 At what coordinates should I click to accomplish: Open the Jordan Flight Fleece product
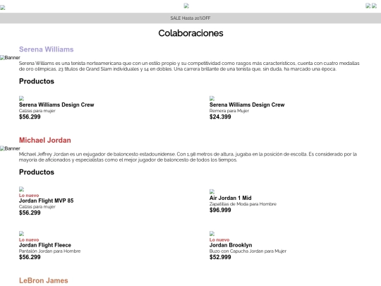45,245
